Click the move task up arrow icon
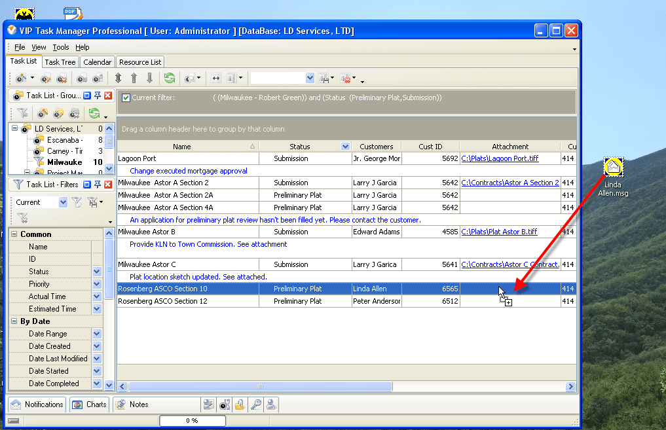Screen dimensions: 666x430 pyautogui.click(x=134, y=78)
